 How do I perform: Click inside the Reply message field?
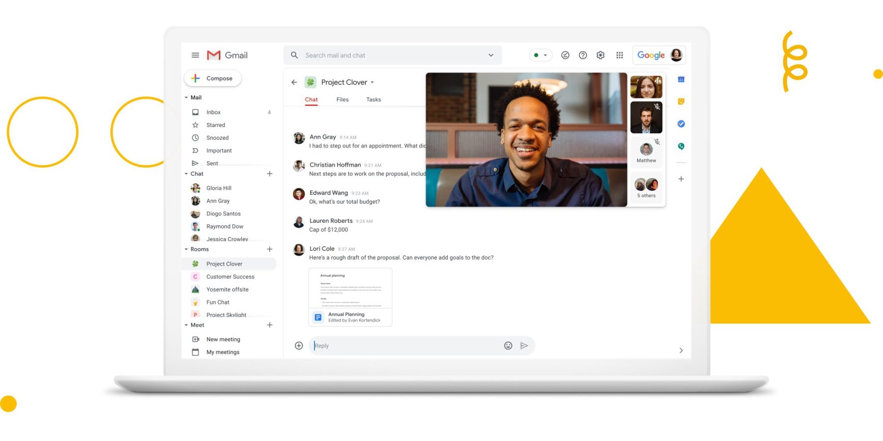(x=392, y=345)
